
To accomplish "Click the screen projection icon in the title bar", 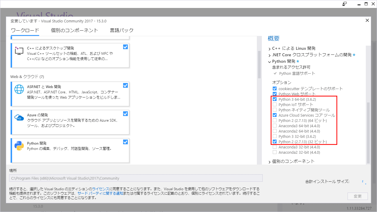I will tap(345, 4).
